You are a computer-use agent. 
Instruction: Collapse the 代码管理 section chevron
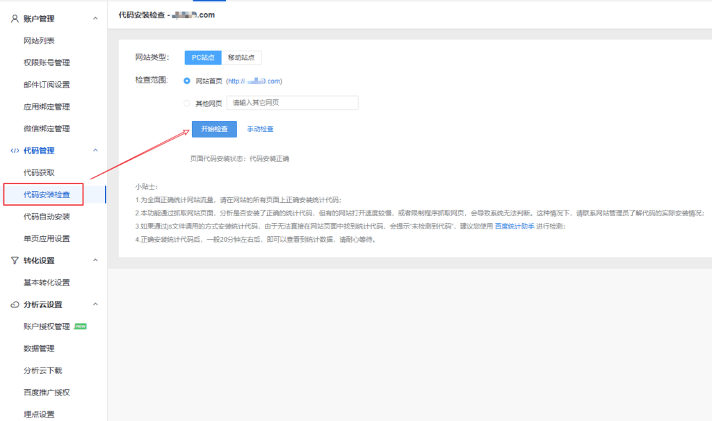95,150
